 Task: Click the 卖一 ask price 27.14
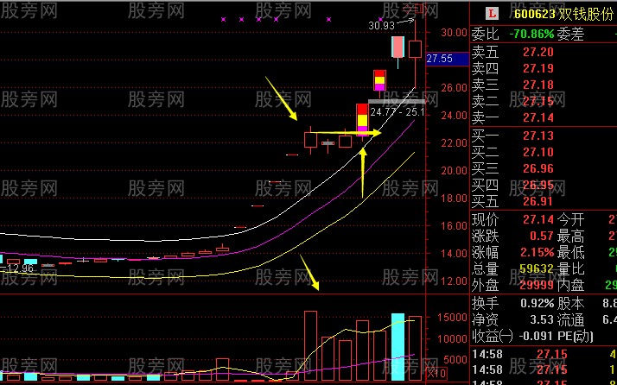click(x=537, y=117)
